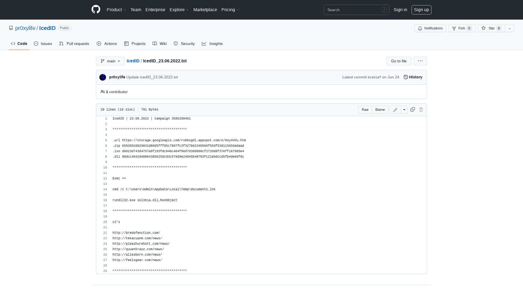Expand the edit button dropdown arrow
The width and height of the screenshot is (523, 294).
pyautogui.click(x=404, y=110)
